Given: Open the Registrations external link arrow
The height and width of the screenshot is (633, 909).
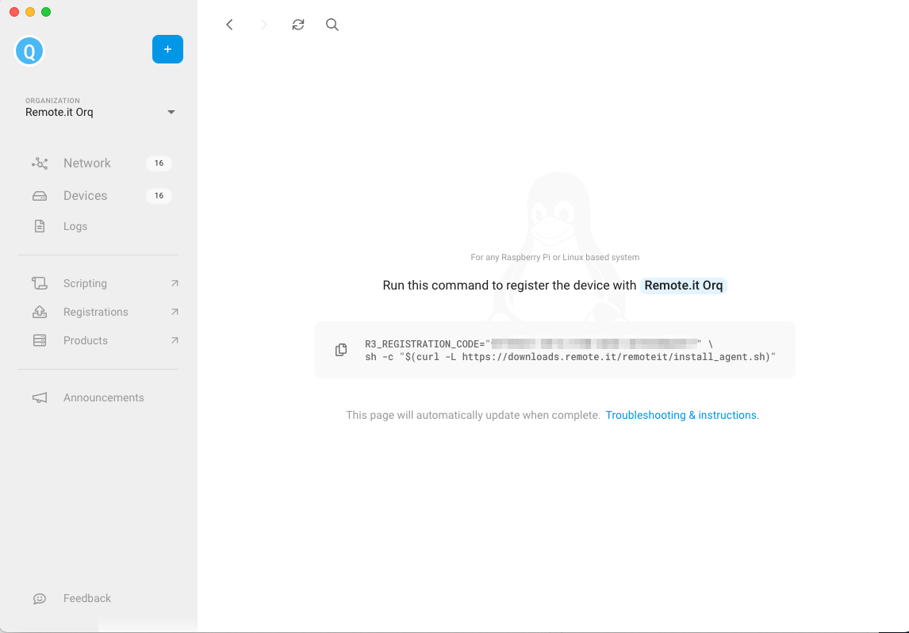Looking at the screenshot, I should tap(175, 312).
